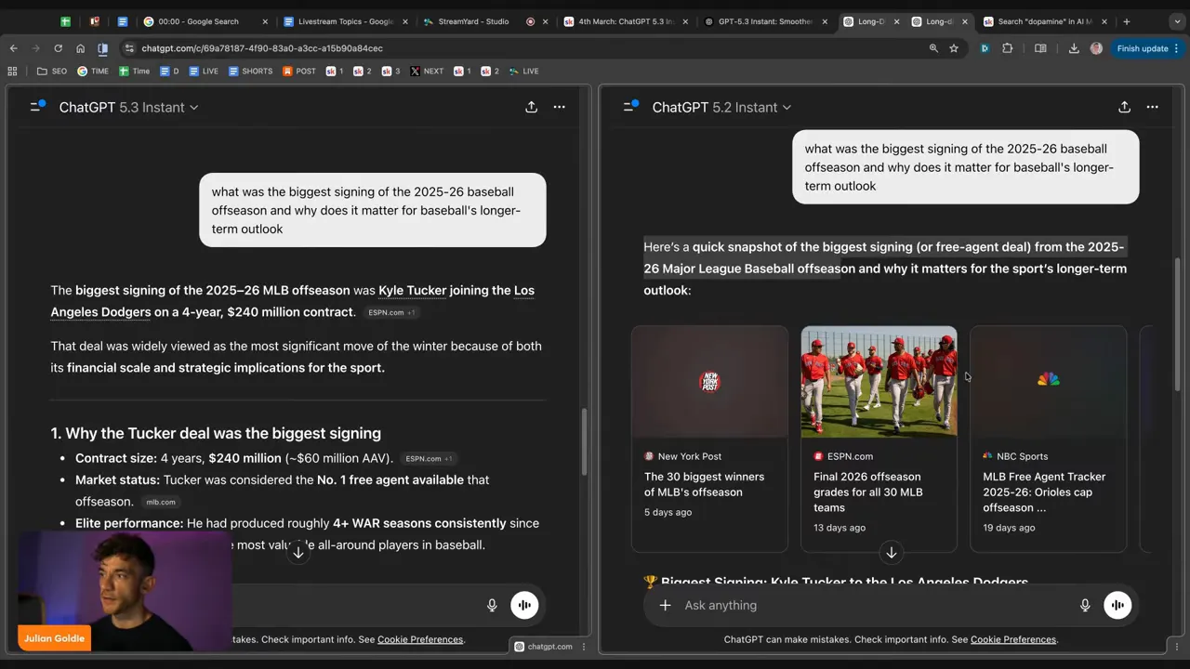This screenshot has height=669, width=1190.
Task: Click the Ask anything input in 5.2 pane
Action: coord(874,605)
